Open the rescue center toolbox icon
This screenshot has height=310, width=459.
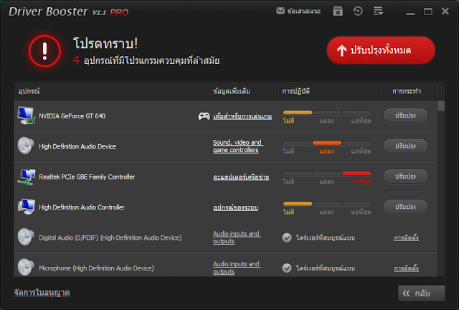[338, 11]
